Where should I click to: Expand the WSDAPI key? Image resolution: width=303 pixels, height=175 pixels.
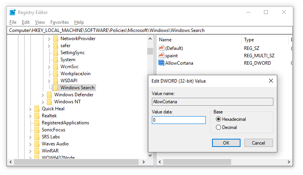(x=49, y=81)
